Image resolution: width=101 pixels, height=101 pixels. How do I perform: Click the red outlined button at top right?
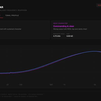[x=99, y=5]
